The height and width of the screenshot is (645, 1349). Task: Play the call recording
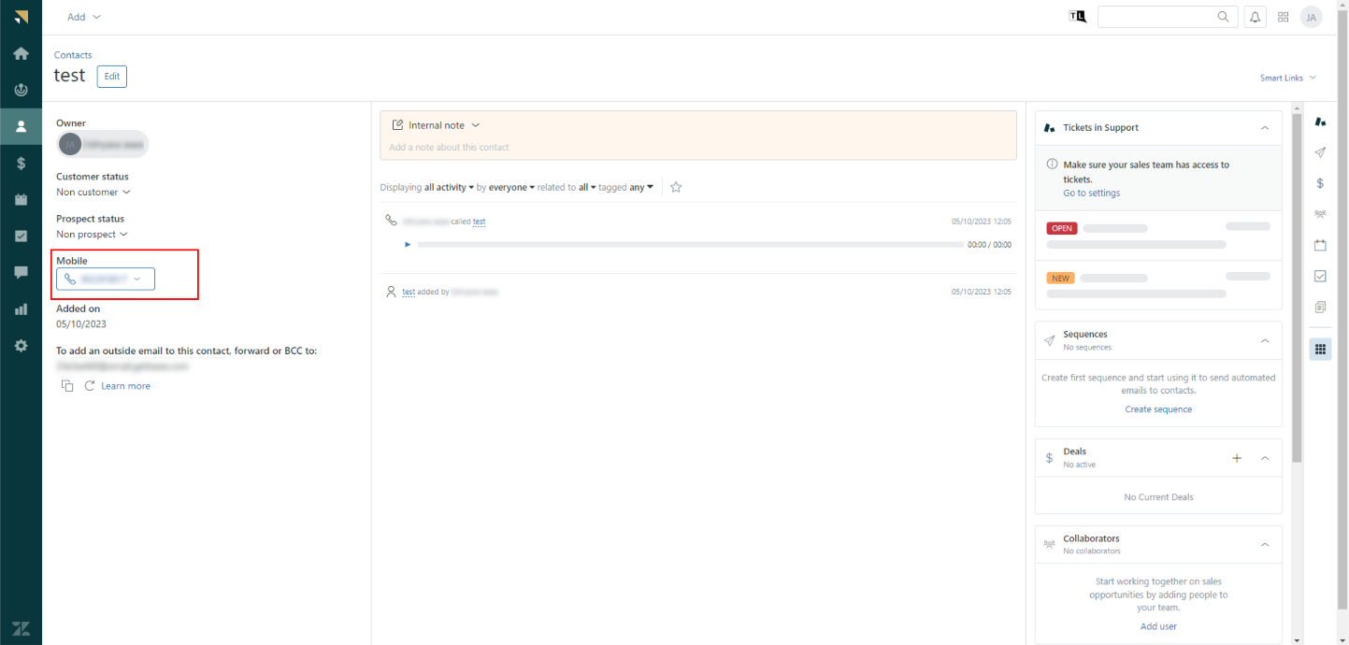click(408, 245)
